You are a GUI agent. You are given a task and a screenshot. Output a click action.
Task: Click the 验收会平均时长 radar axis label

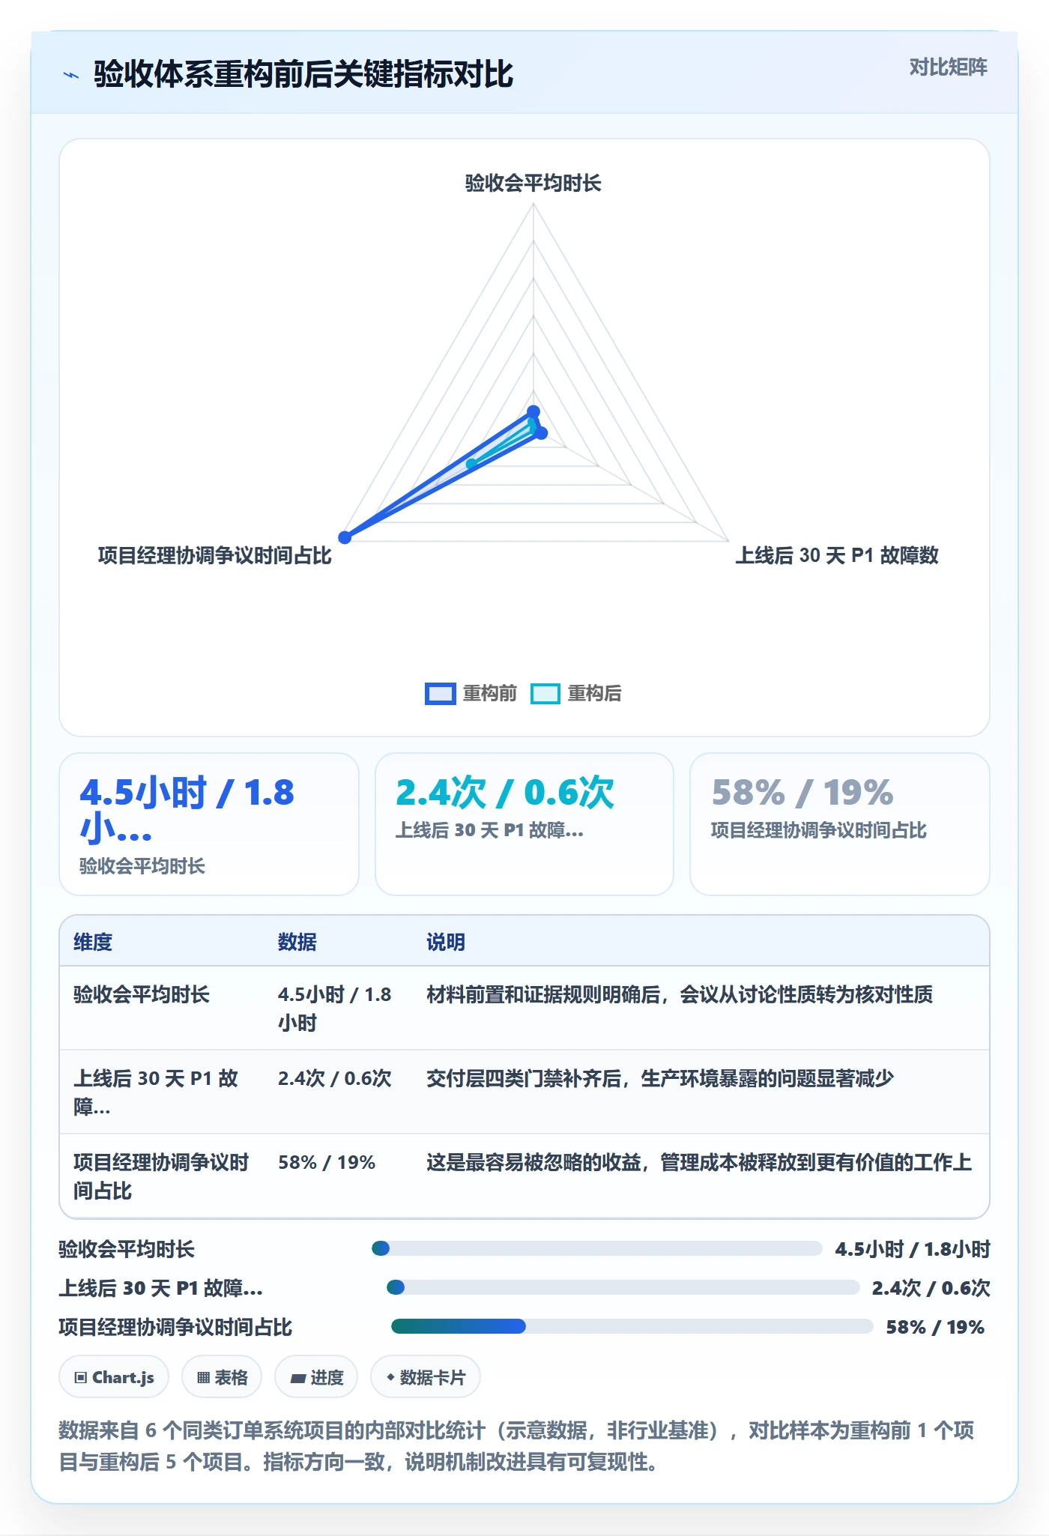click(533, 183)
